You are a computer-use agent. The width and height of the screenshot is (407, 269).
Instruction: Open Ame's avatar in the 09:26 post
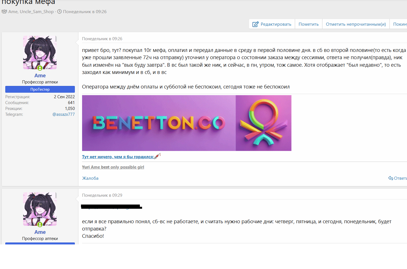pos(40,52)
